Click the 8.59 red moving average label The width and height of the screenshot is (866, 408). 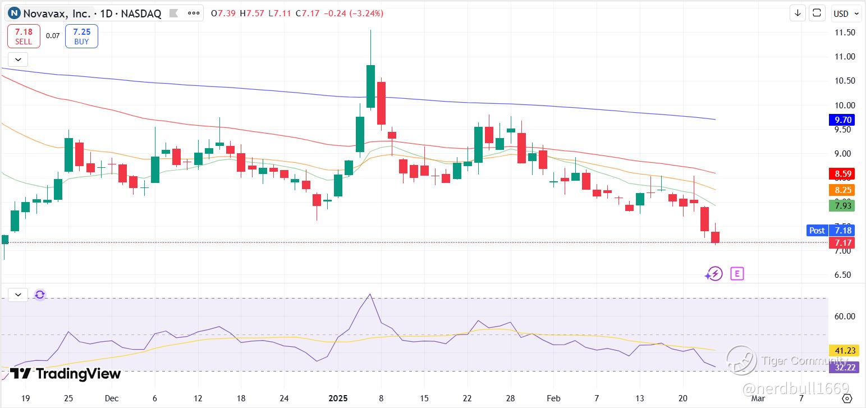(841, 174)
